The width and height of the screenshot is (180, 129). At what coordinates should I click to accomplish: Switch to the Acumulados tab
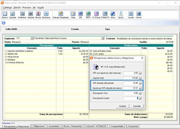[x=53, y=126]
